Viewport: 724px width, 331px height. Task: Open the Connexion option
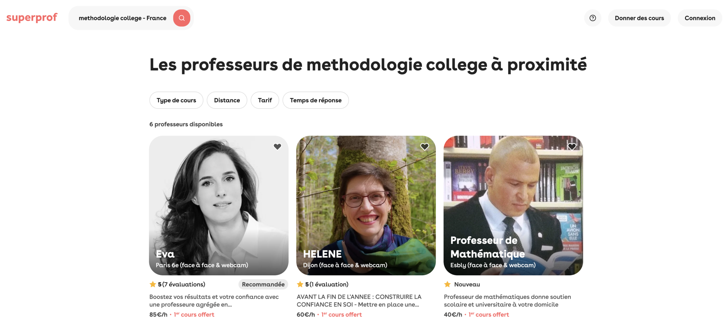coord(700,18)
